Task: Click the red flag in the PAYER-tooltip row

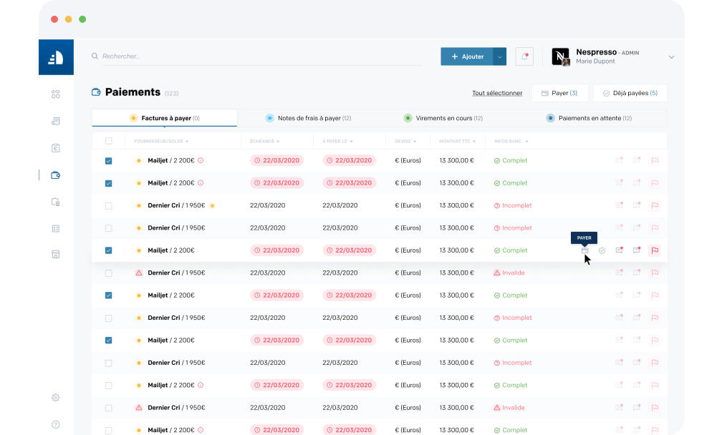Action: [x=655, y=250]
